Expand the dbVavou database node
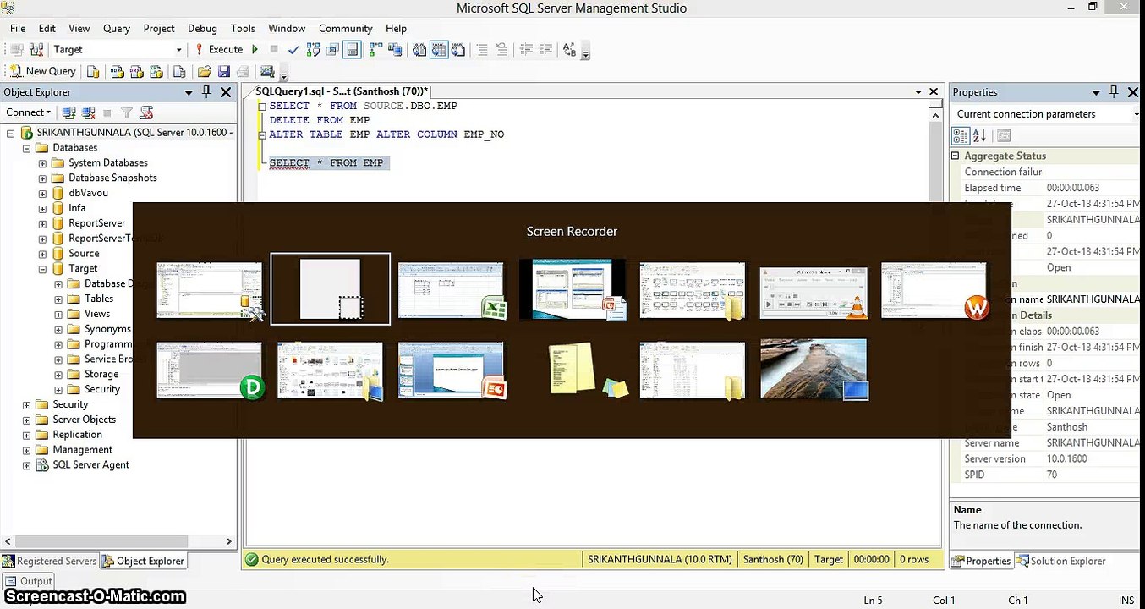The width and height of the screenshot is (1145, 609). click(x=42, y=194)
